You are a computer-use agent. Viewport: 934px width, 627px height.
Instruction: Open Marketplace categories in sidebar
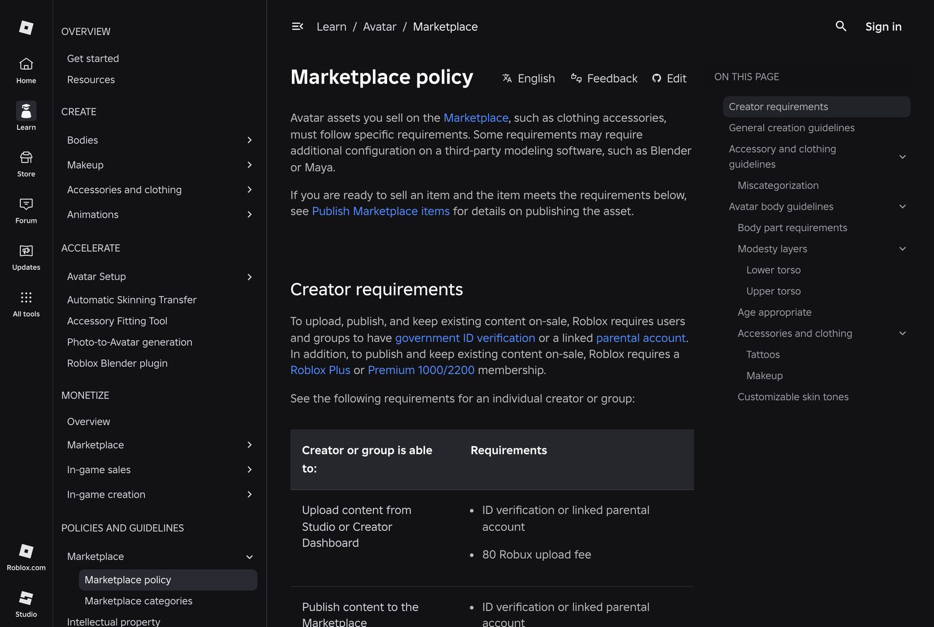pos(138,601)
